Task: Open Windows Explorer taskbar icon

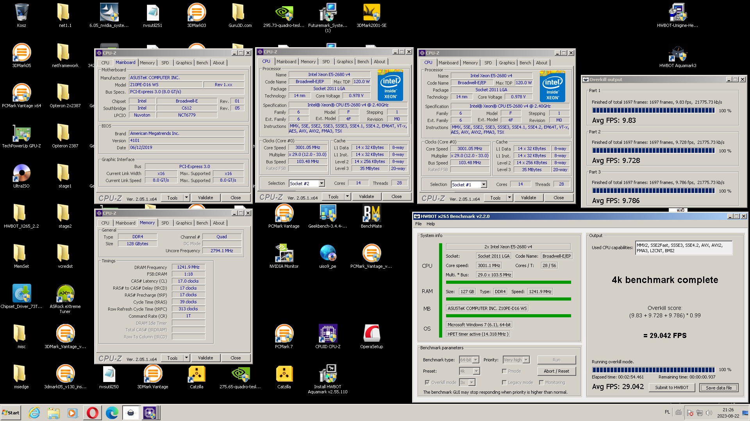Action: click(54, 412)
